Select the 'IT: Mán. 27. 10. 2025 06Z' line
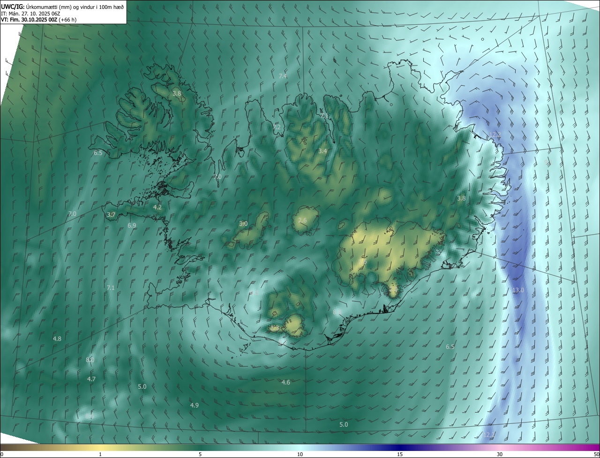This screenshot has width=600, height=458. click(30, 13)
